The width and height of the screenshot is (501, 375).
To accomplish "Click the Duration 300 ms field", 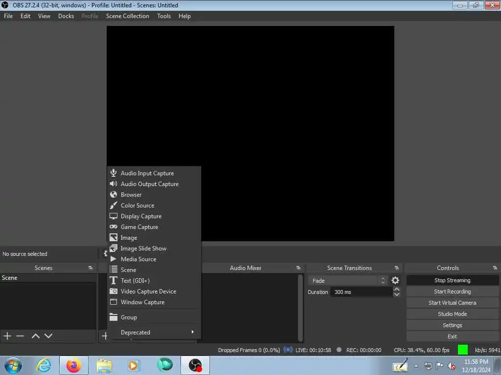I will click(362, 292).
